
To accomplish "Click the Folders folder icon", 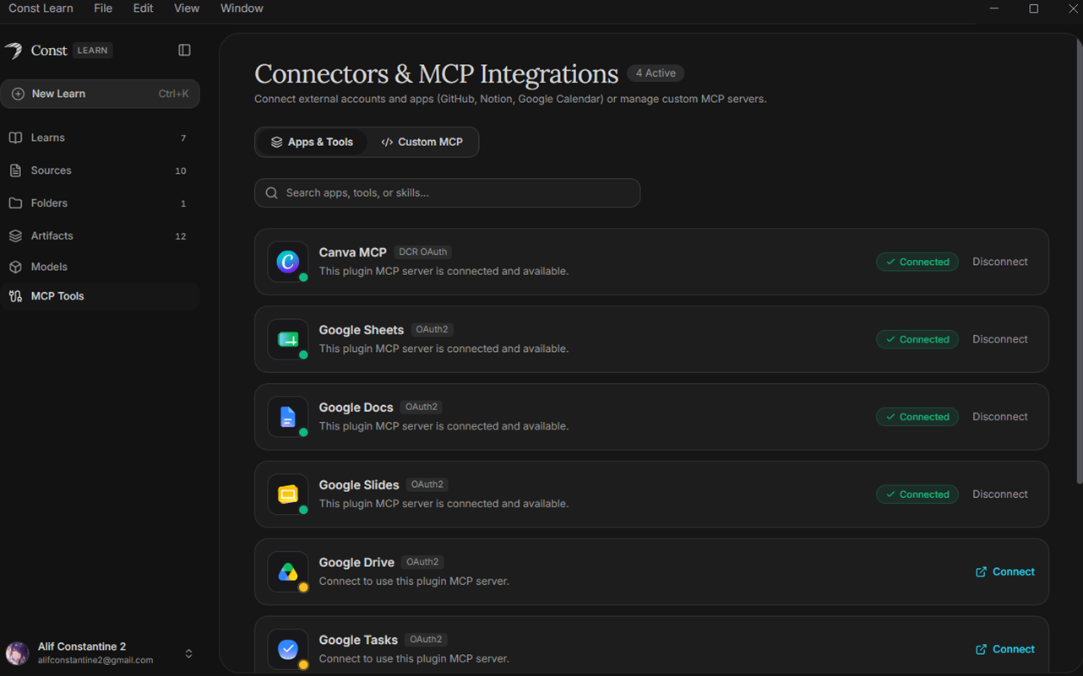I will (15, 203).
